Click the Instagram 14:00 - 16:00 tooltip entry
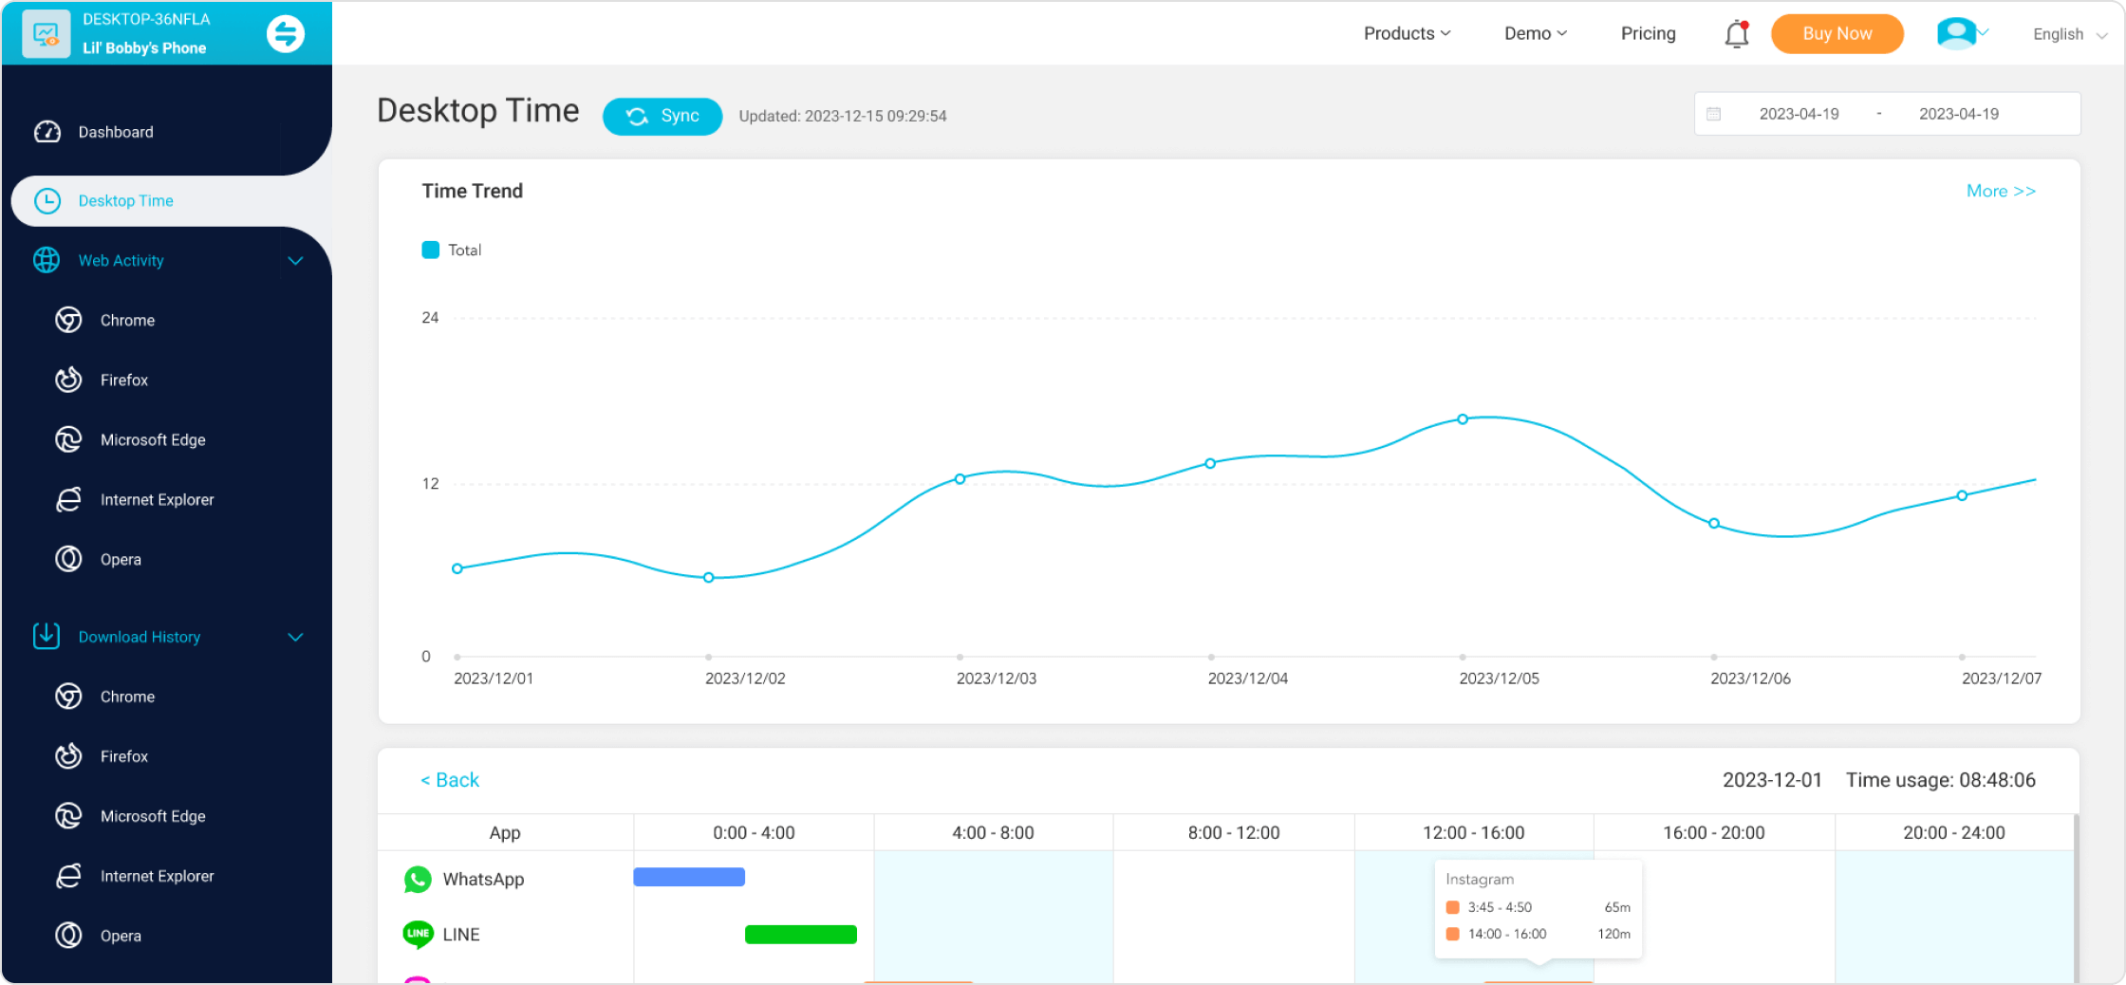Viewport: 2126px width, 985px height. click(x=1538, y=934)
